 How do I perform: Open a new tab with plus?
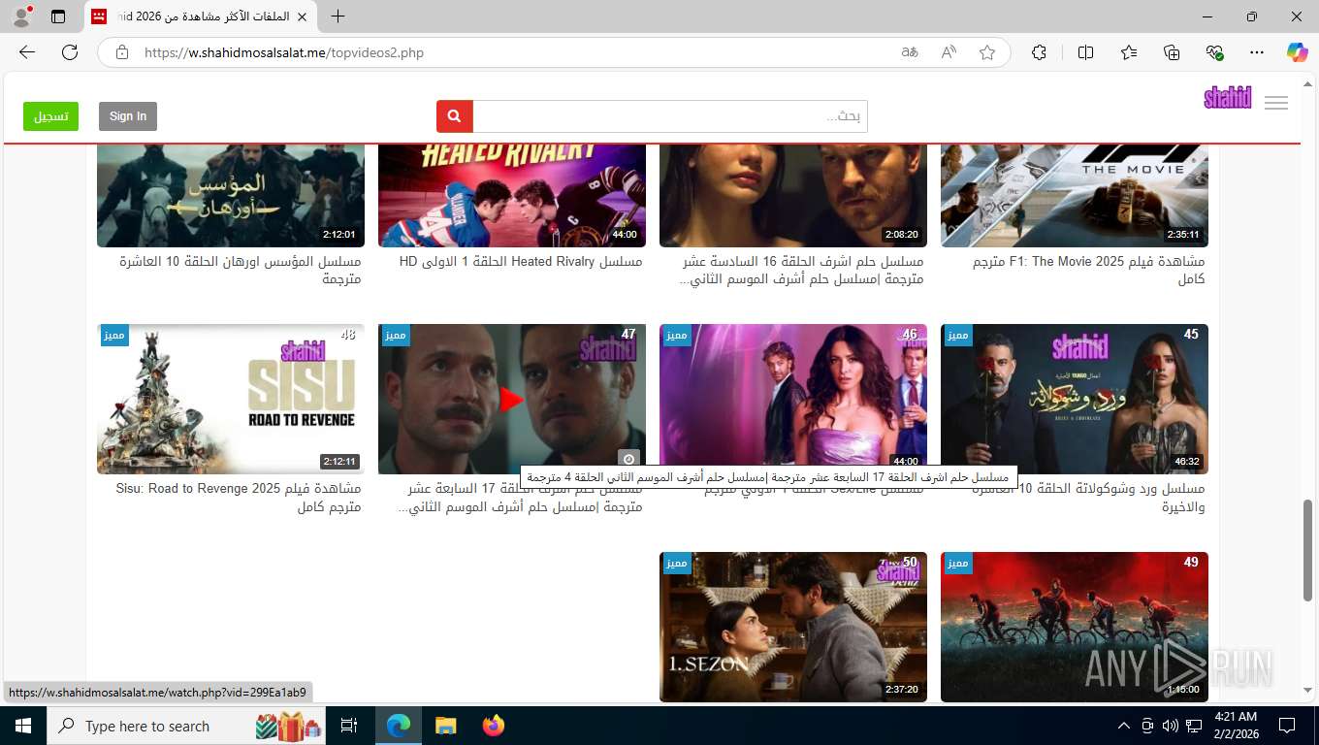point(338,16)
